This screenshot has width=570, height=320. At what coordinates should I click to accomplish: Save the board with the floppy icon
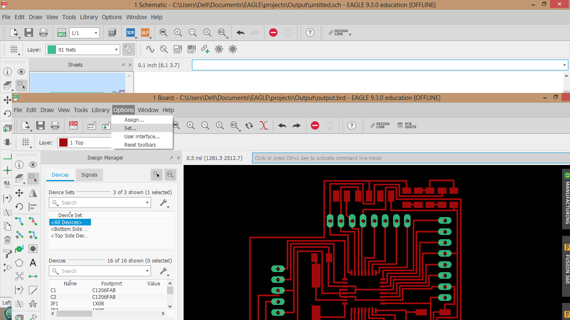(x=40, y=125)
